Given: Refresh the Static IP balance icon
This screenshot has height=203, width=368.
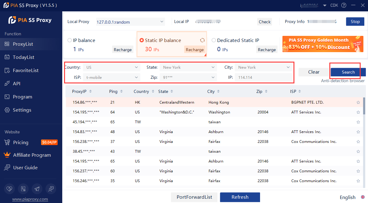Looking at the screenshot, I should [202, 40].
